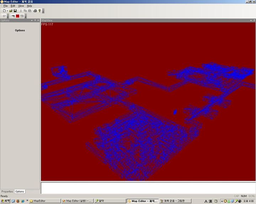256x204 pixels.
Task: Click the yellow smiley messenger tray icon
Action: tap(225, 201)
